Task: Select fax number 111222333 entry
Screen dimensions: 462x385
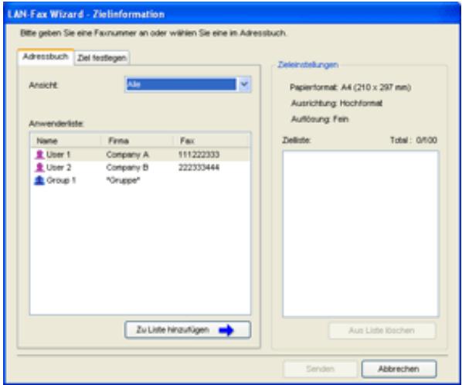Action: [x=199, y=155]
